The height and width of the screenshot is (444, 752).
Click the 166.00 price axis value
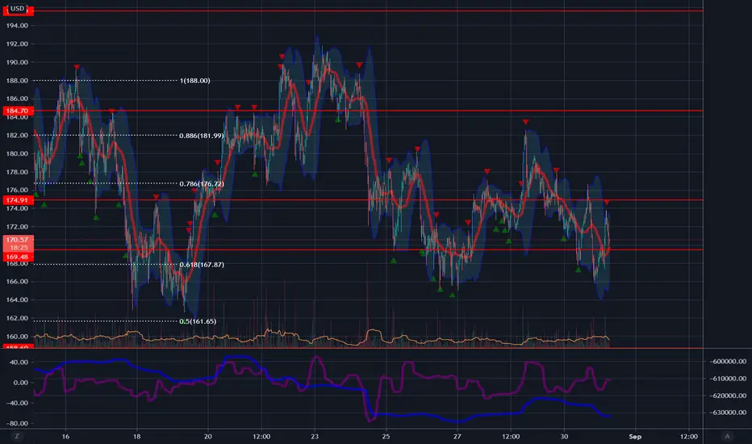(x=17, y=281)
